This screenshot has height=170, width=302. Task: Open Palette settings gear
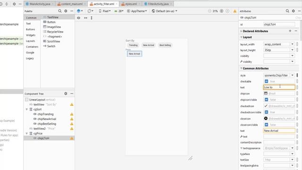[66, 11]
